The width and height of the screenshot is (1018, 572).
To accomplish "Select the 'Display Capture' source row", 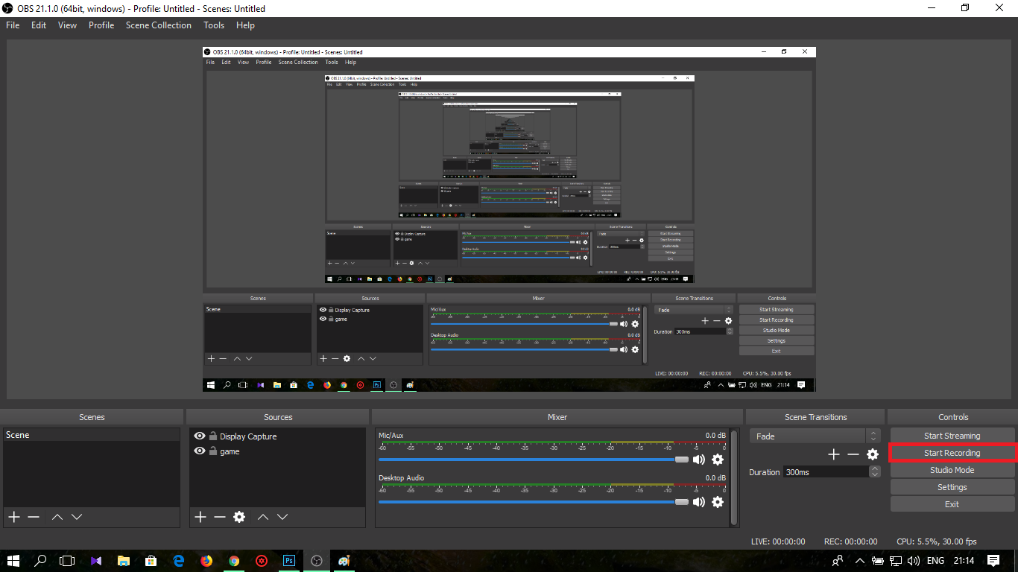I will (x=277, y=436).
